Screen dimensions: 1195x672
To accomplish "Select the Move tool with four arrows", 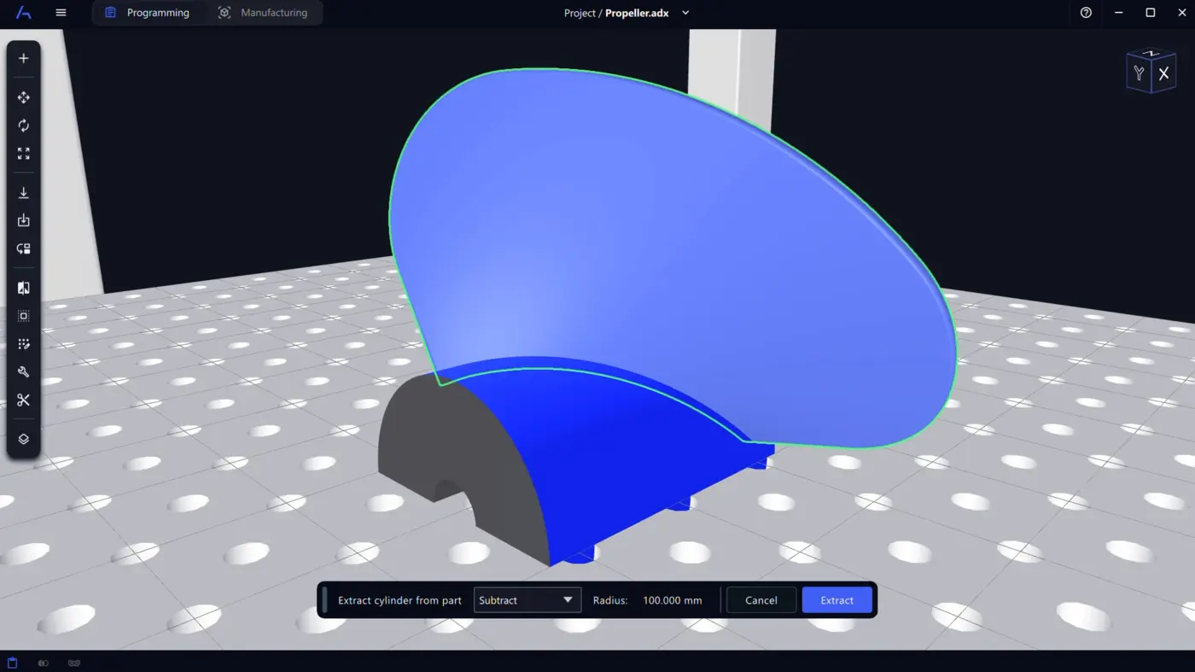I will click(x=24, y=97).
